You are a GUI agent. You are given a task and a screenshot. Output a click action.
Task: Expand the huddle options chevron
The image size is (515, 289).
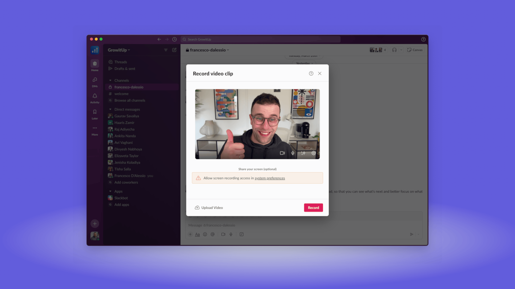(401, 50)
